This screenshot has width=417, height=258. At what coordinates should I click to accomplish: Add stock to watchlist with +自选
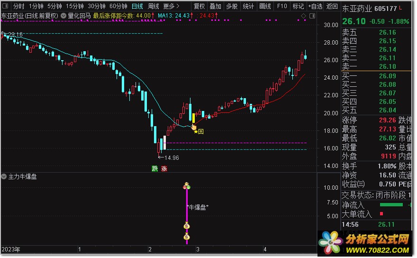coord(316,6)
